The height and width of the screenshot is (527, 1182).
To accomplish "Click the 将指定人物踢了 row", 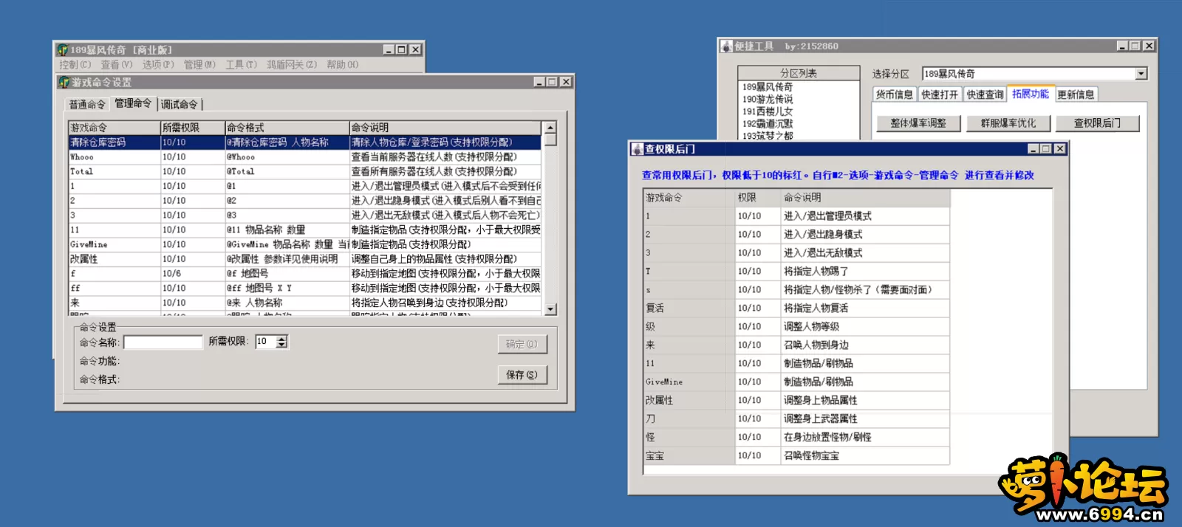I will 796,272.
